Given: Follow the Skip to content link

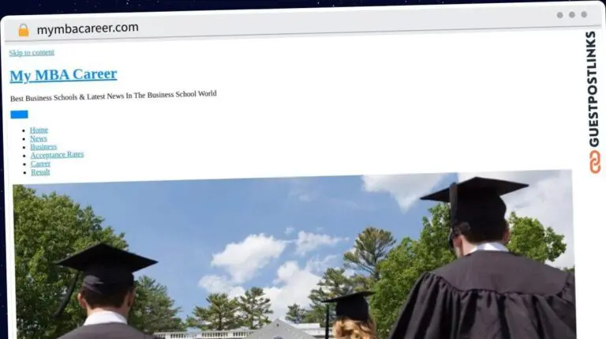Looking at the screenshot, I should coord(32,53).
